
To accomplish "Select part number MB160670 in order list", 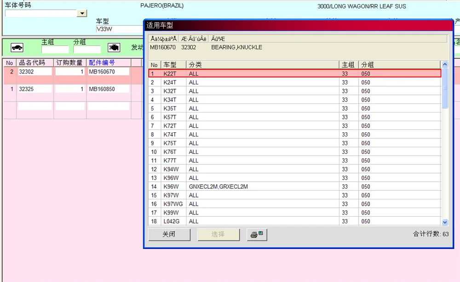I will point(109,72).
